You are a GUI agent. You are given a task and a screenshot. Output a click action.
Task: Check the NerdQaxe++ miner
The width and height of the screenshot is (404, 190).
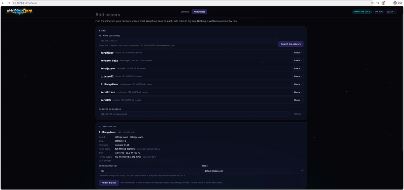coord(297,68)
